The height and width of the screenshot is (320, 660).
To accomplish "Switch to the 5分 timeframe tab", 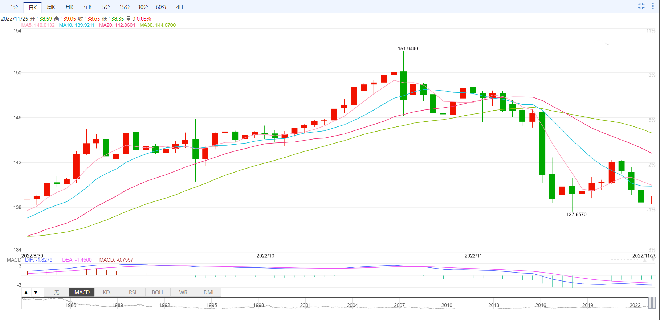I will pos(106,7).
